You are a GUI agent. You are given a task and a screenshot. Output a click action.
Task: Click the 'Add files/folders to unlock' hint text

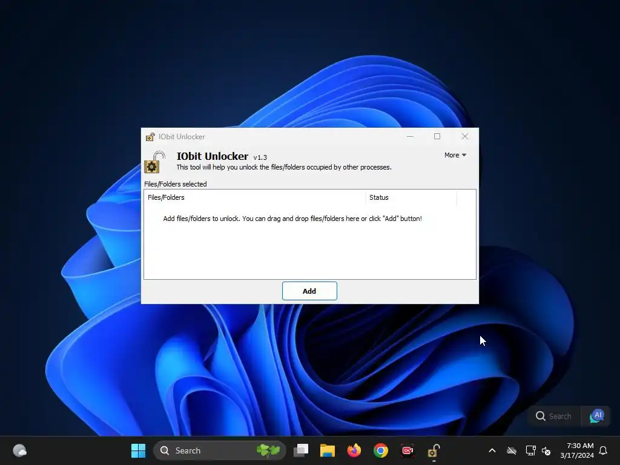pos(292,219)
